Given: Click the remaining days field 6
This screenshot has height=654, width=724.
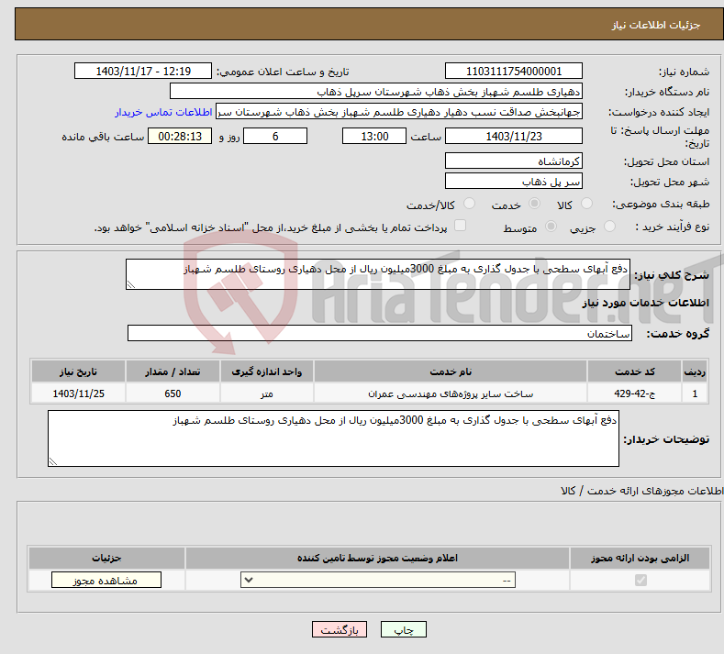Looking at the screenshot, I should pos(275,136).
